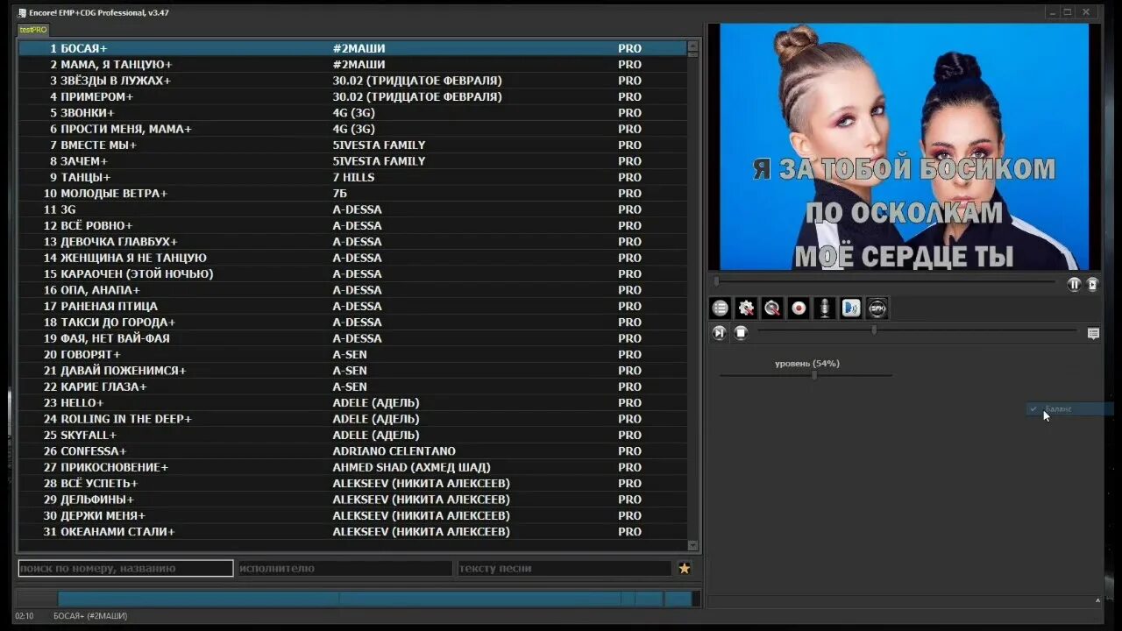This screenshot has width=1122, height=631.
Task: Pause the playing karaoke video
Action: coord(1074,284)
